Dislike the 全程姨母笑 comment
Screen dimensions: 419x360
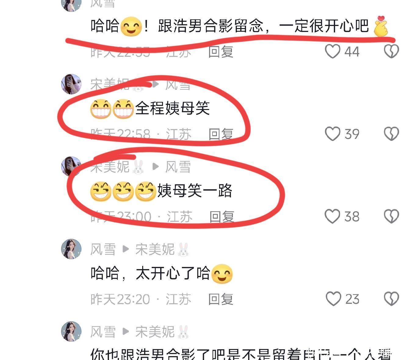point(391,134)
